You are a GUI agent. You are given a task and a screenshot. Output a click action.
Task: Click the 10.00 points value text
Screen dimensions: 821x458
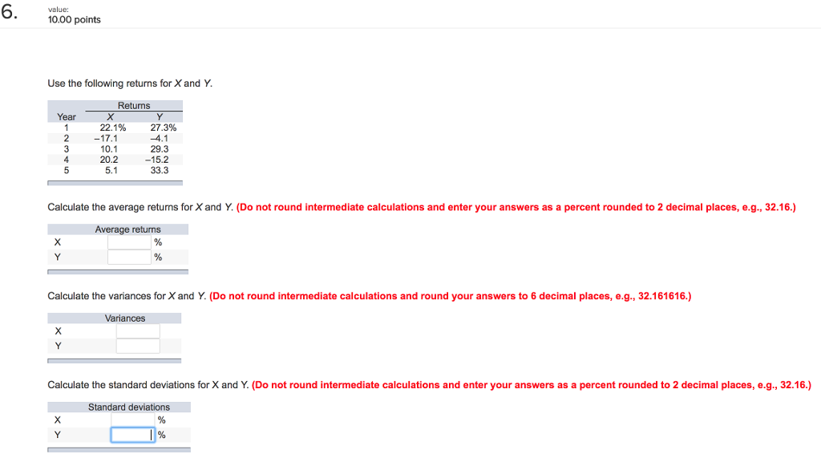(x=75, y=20)
